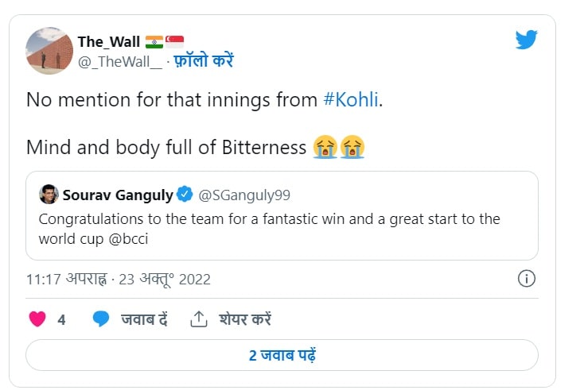Open Sourav Ganguly's name in quoted tweet
This screenshot has height=390, width=584.
click(x=116, y=193)
